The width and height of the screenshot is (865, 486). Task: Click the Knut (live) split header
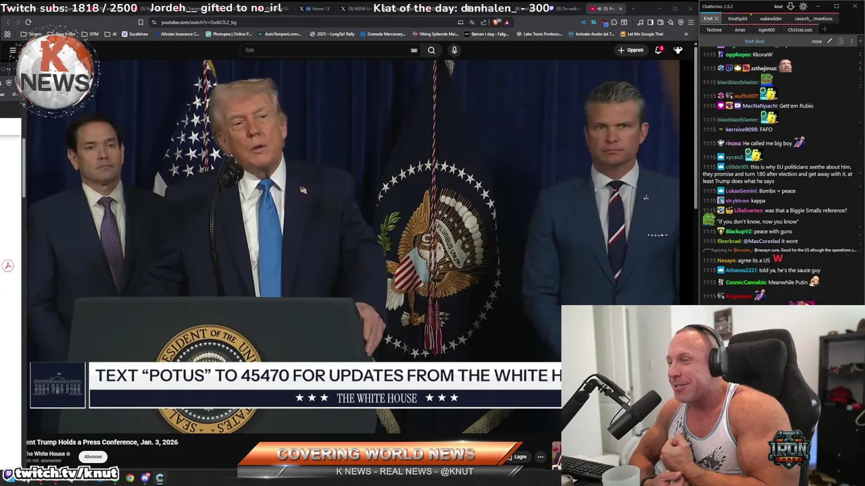[x=755, y=41]
